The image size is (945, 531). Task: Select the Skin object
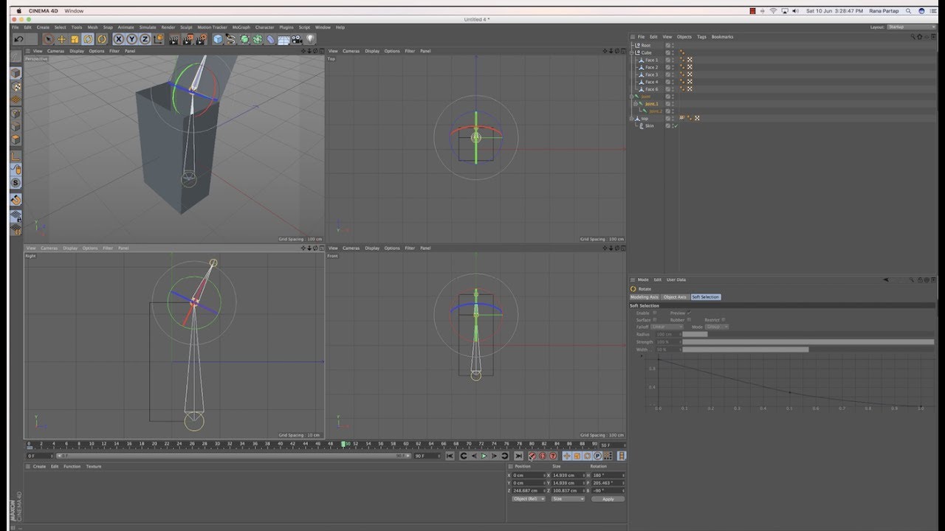click(650, 126)
